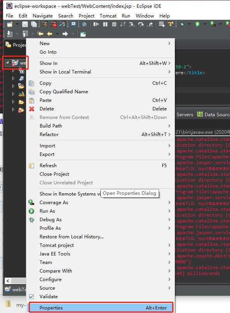230x313 pixels.
Task: Open the Export submenu
Action: coord(101,154)
